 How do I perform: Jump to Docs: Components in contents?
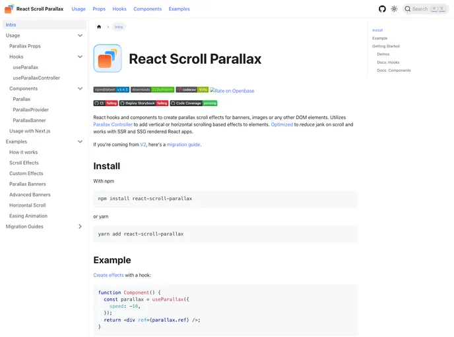coord(394,70)
